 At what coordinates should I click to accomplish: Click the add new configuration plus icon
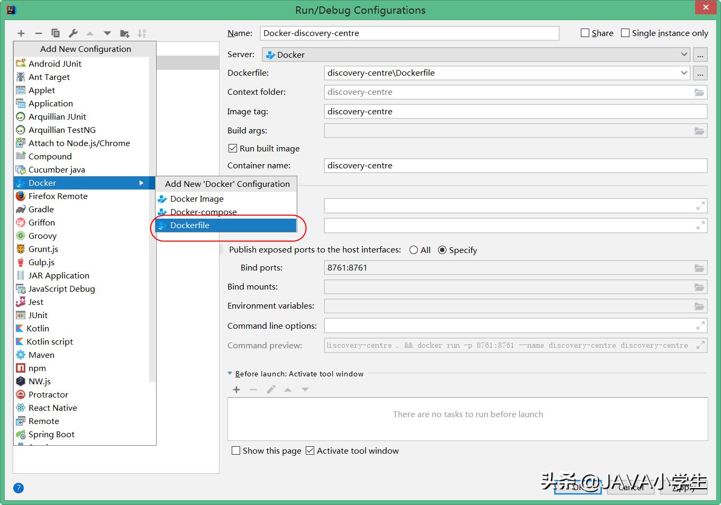pos(21,33)
